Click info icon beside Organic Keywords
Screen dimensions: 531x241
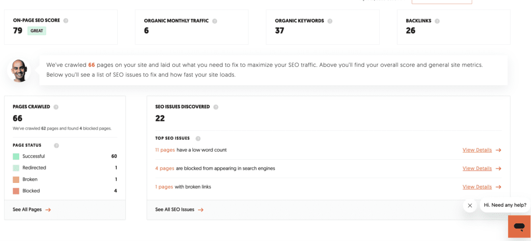pyautogui.click(x=330, y=21)
